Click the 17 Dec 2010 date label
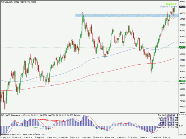The image size is (186, 139). pos(110,138)
